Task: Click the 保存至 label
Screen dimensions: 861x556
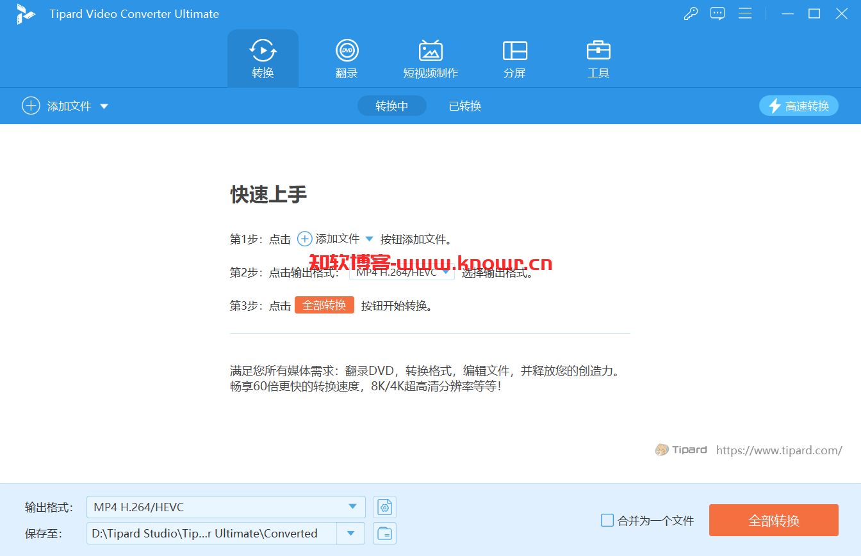Action: (x=43, y=534)
